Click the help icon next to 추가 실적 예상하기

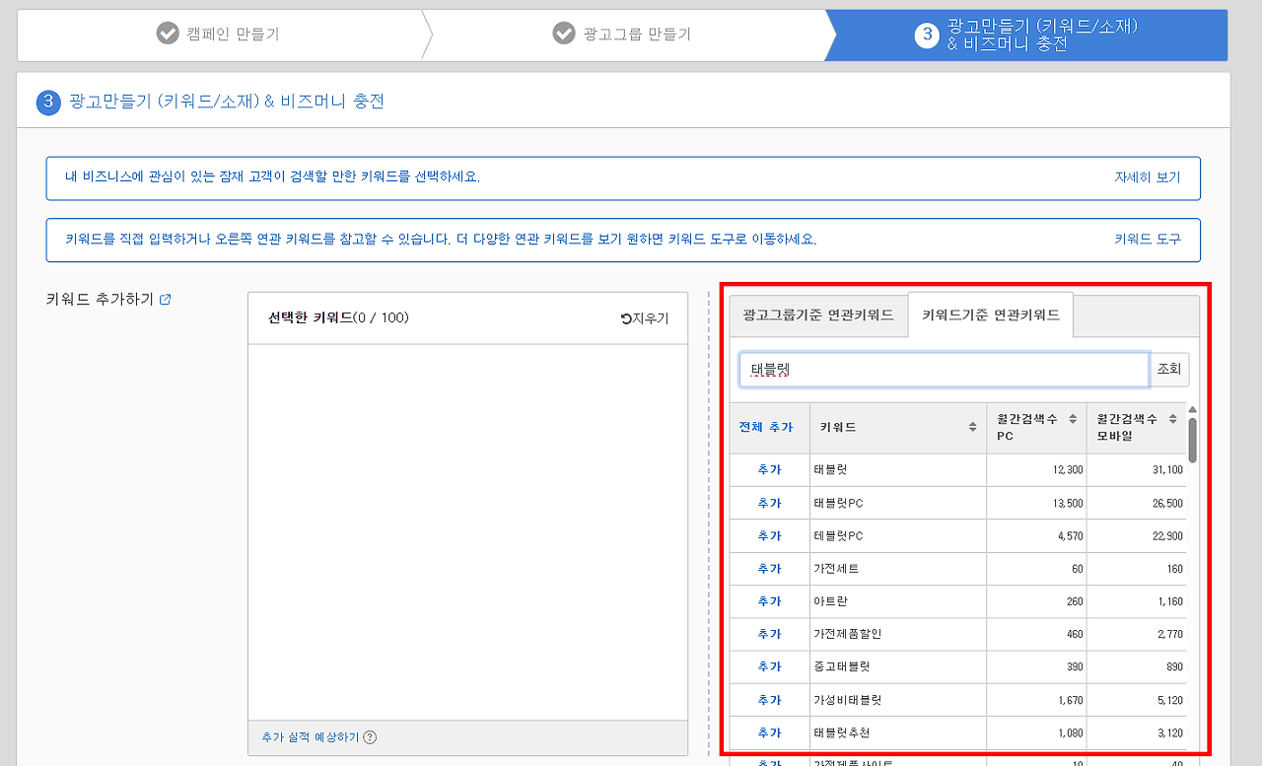(x=370, y=737)
